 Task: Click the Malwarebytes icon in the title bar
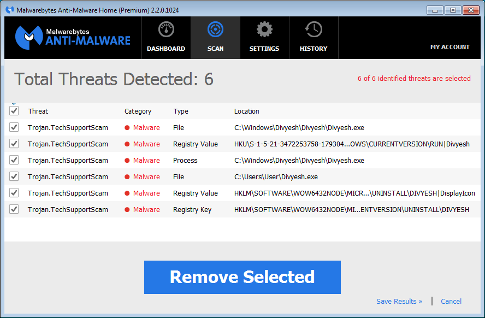pos(8,9)
